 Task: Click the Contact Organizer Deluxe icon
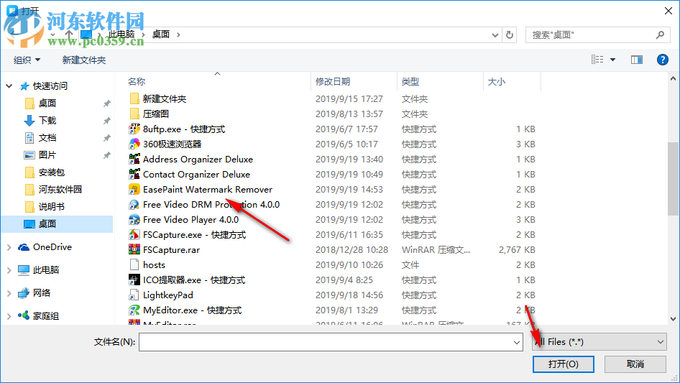[134, 175]
